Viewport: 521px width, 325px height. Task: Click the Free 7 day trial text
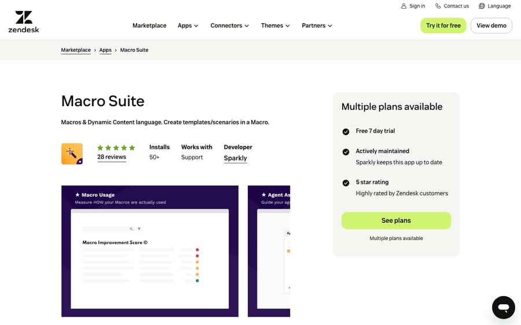coord(375,131)
